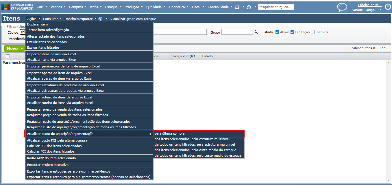Open the Imprimir/exportar dropdown
Image resolution: width=392 pixels, height=185 pixels.
point(80,19)
